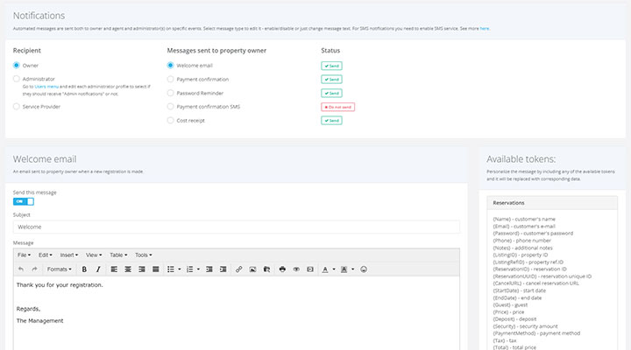The height and width of the screenshot is (350, 631).
Task: Apply background color highlight
Action: (344, 269)
